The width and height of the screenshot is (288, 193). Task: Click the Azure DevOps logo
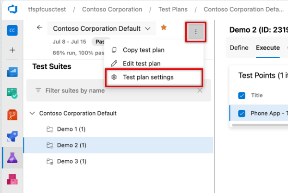click(x=12, y=9)
